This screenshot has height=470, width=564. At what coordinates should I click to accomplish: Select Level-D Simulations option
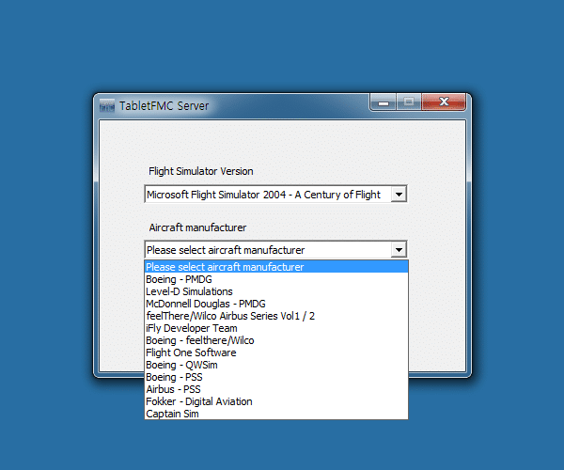point(189,291)
